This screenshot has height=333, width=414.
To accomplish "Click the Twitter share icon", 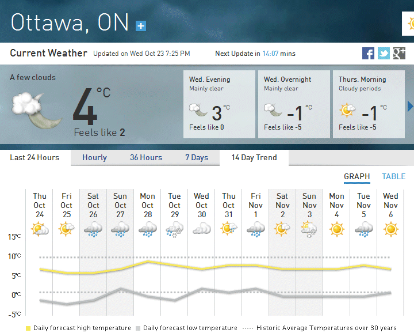I will [x=384, y=54].
